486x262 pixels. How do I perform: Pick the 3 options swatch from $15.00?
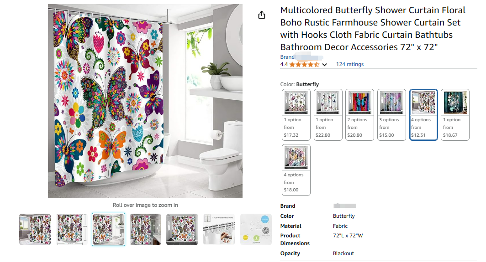(x=391, y=115)
